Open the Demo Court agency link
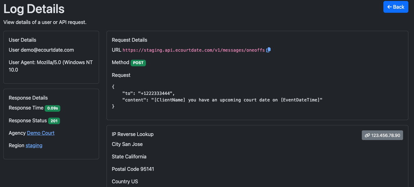 41,133
